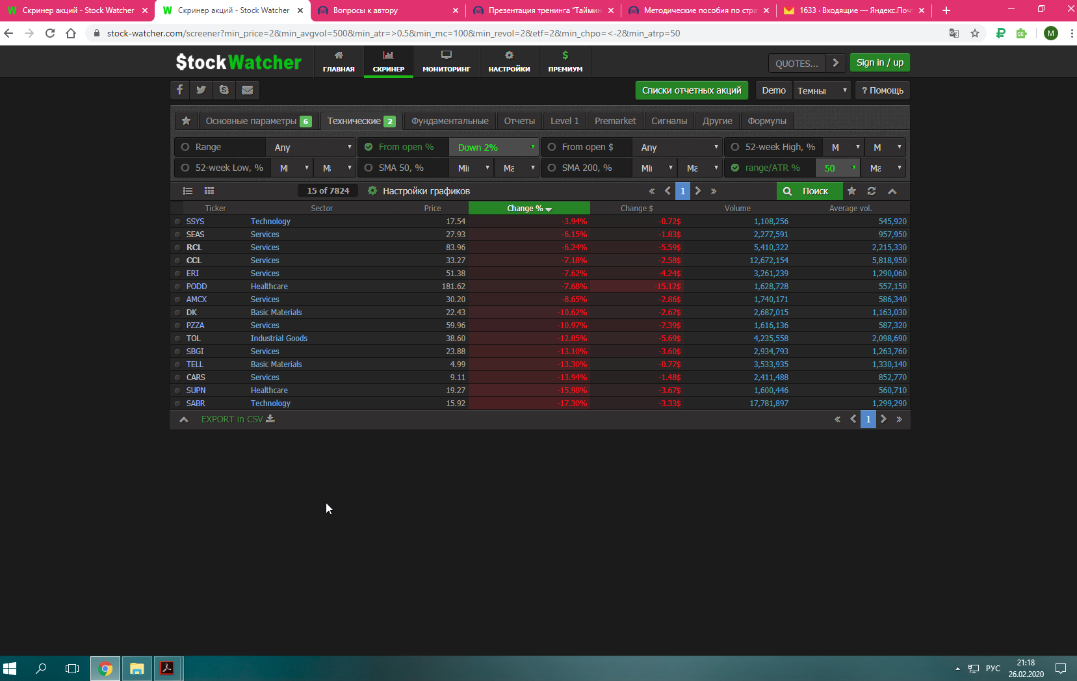Go to next results page (bottom pager)
The image size is (1077, 681).
[x=884, y=420]
